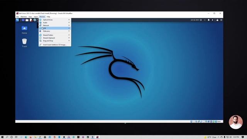Launch the web browser panel icon
The height and width of the screenshot is (139, 247).
pyautogui.click(x=35, y=20)
